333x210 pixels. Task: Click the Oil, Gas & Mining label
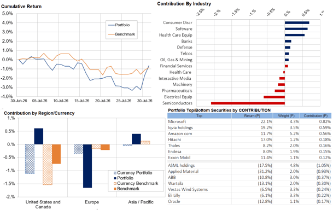coord(176,60)
